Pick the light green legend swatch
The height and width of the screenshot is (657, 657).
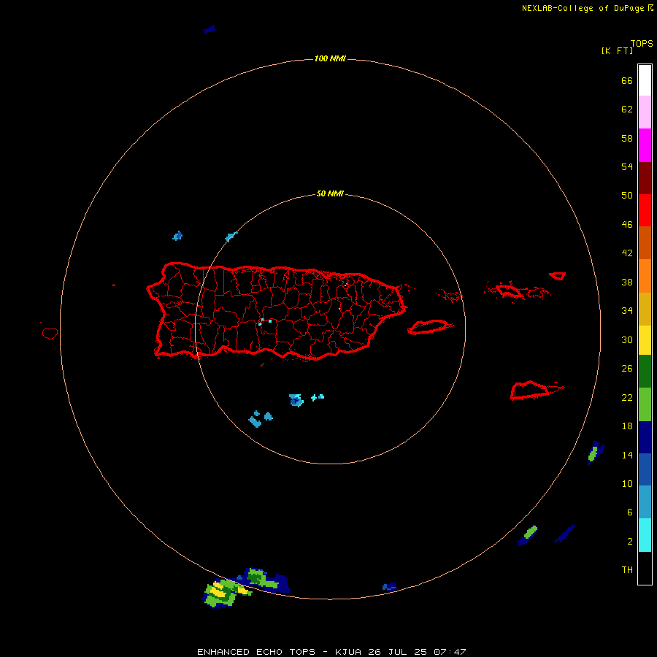[x=645, y=404]
